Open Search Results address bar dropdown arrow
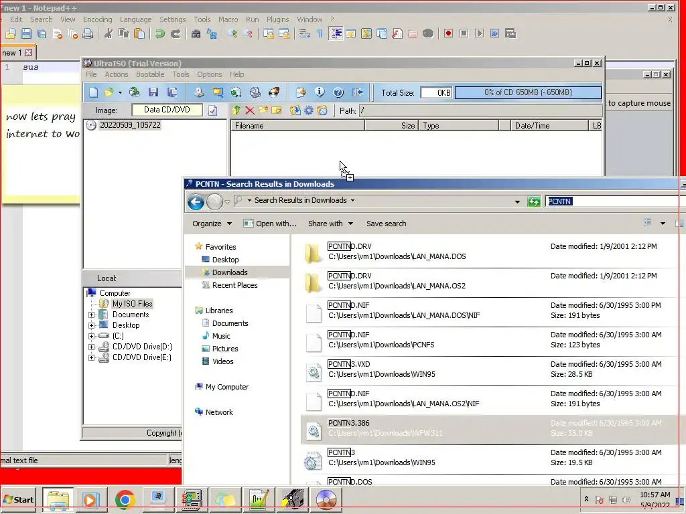Image resolution: width=686 pixels, height=514 pixels. [517, 201]
